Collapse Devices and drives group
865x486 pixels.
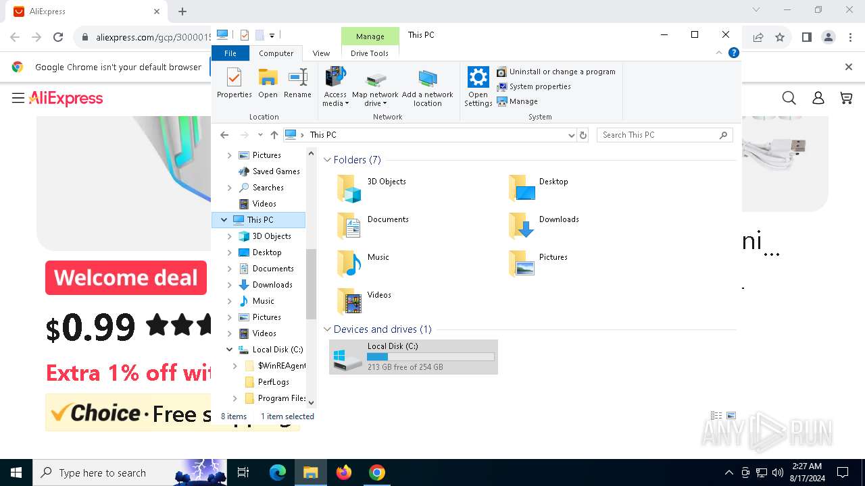pos(327,329)
